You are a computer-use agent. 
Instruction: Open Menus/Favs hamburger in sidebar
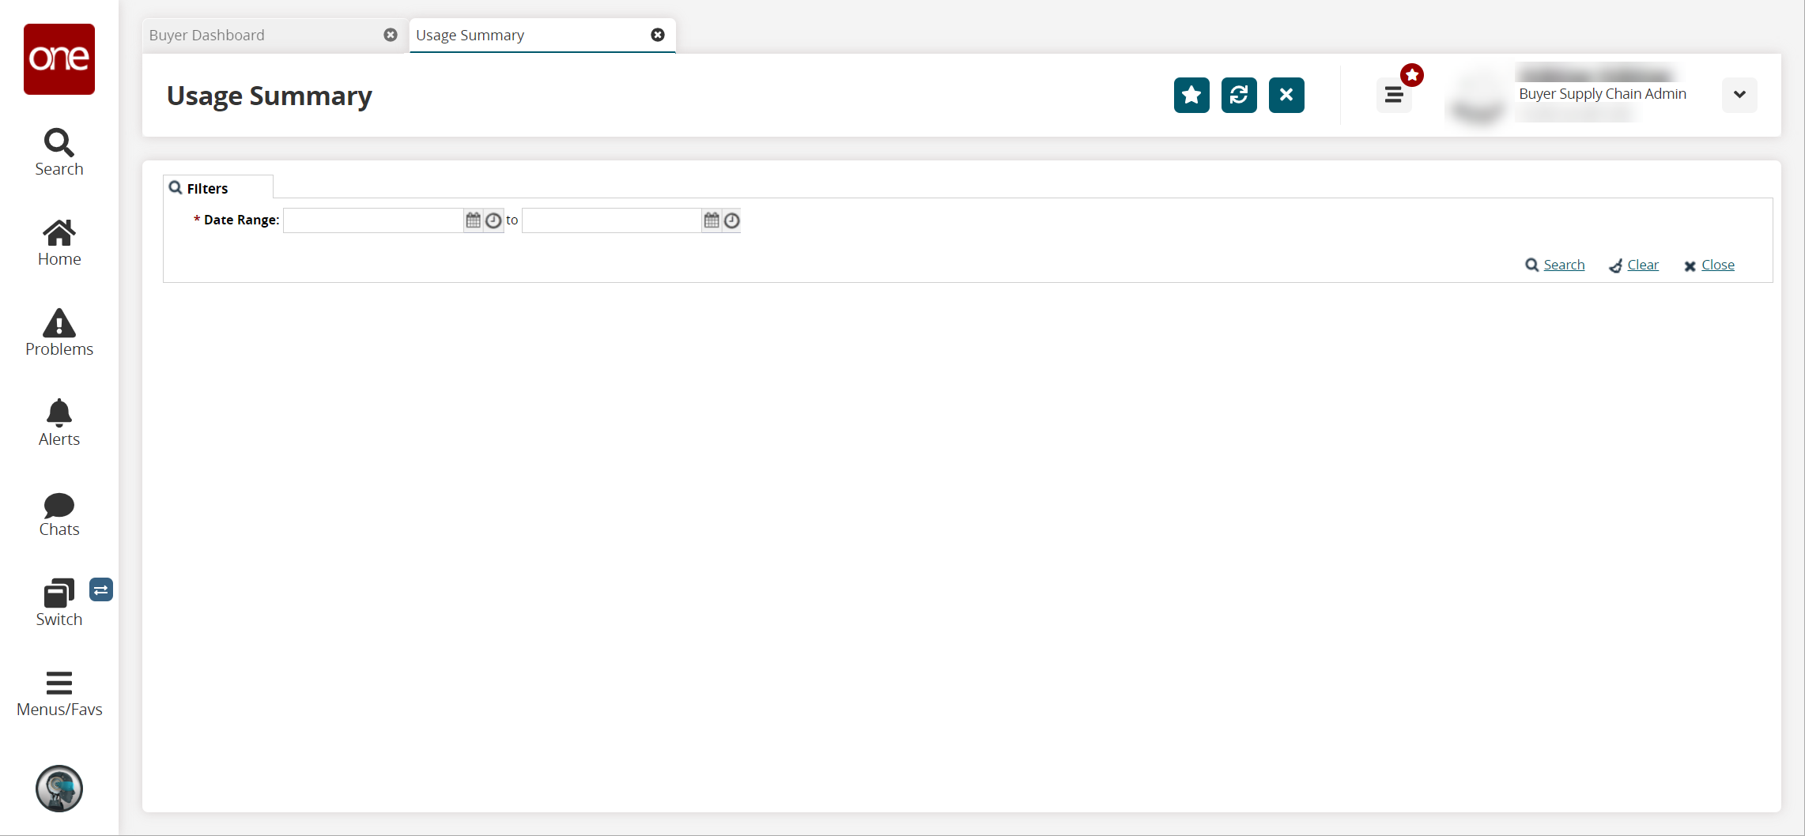(x=59, y=693)
